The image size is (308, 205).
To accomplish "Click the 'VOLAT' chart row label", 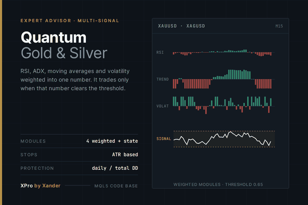I will point(163,106).
